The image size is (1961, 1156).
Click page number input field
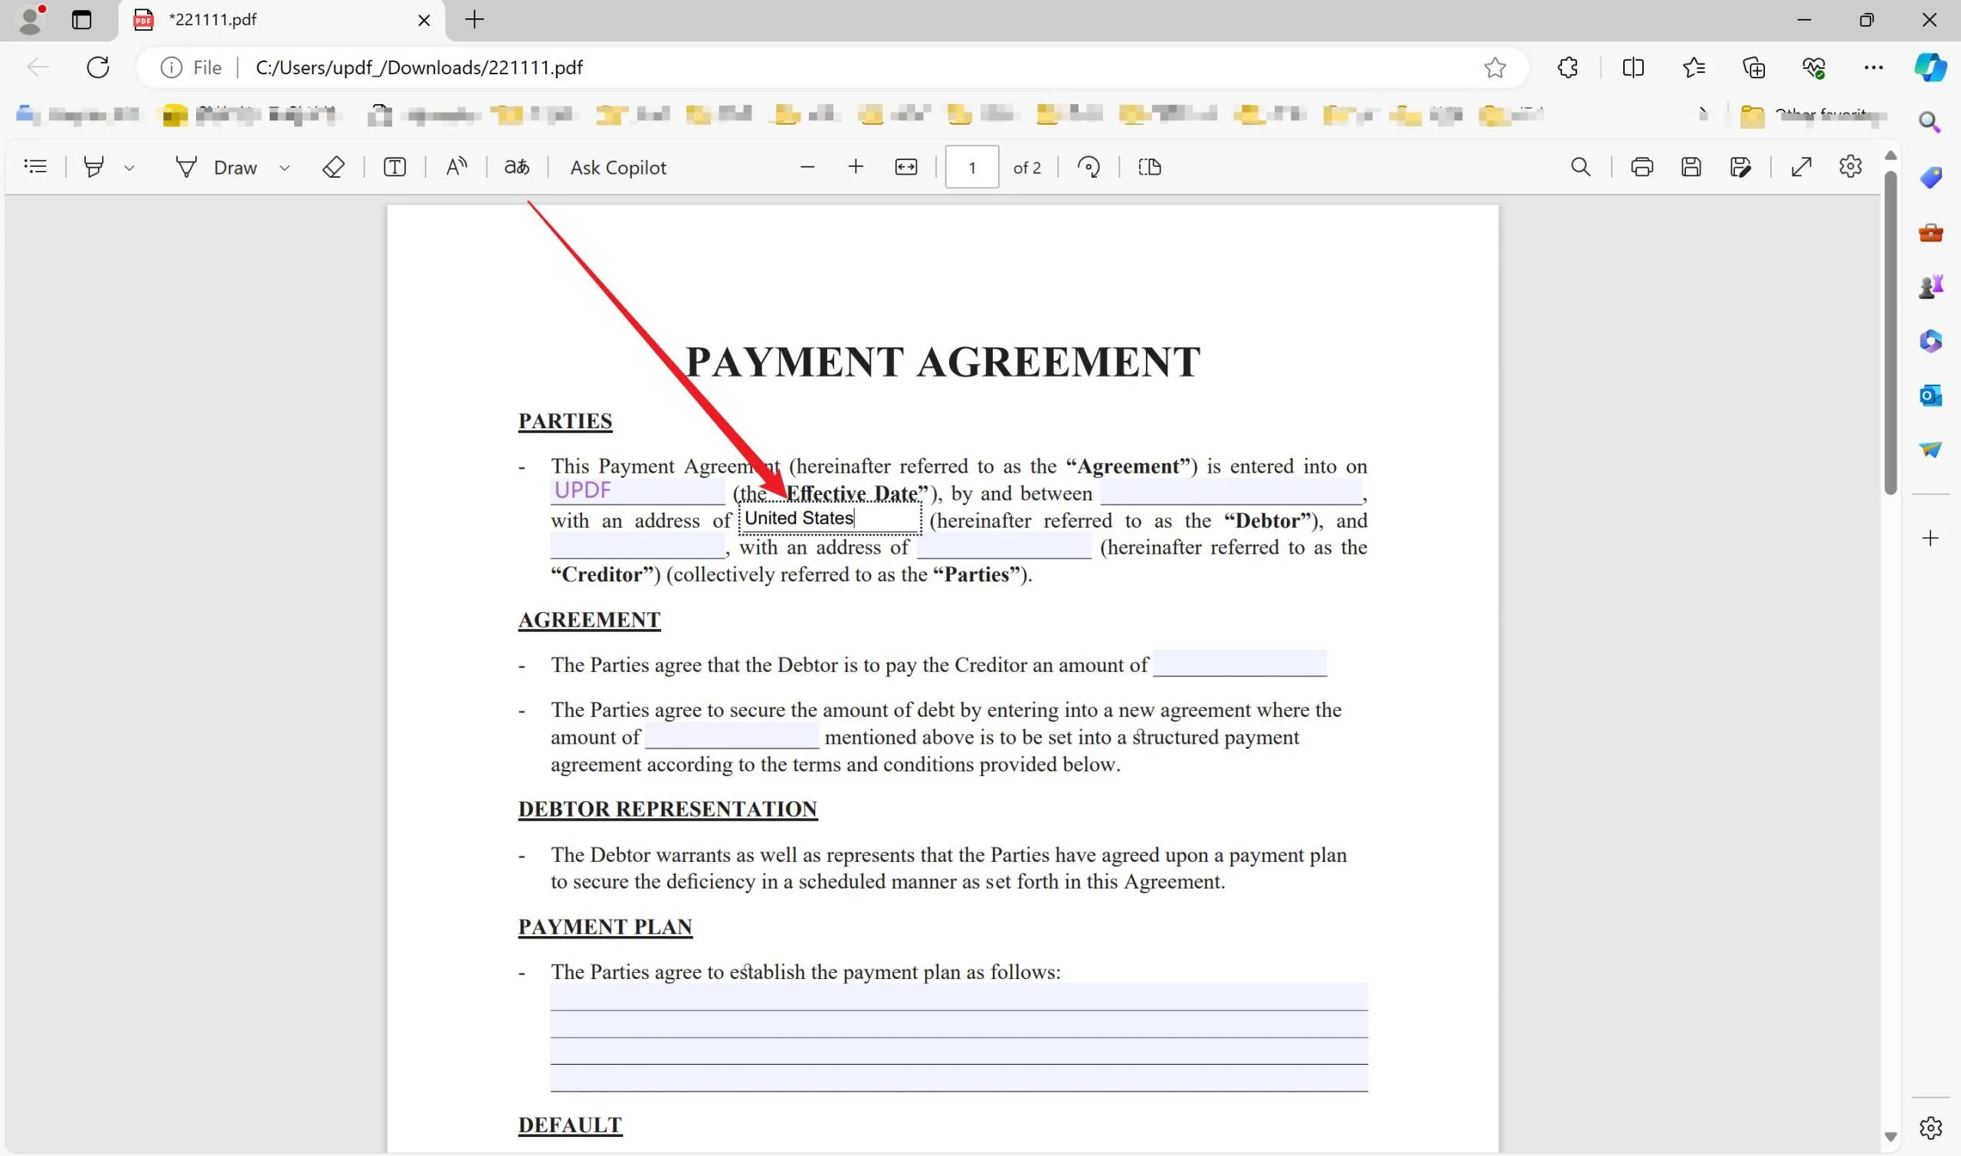click(x=973, y=166)
